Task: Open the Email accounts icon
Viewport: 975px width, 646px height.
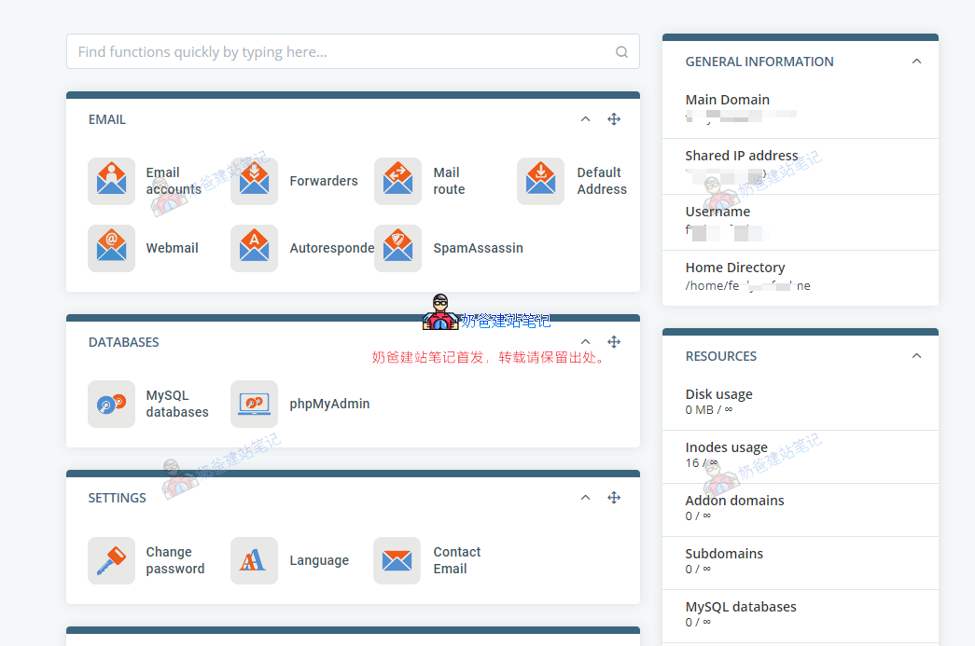Action: (x=111, y=181)
